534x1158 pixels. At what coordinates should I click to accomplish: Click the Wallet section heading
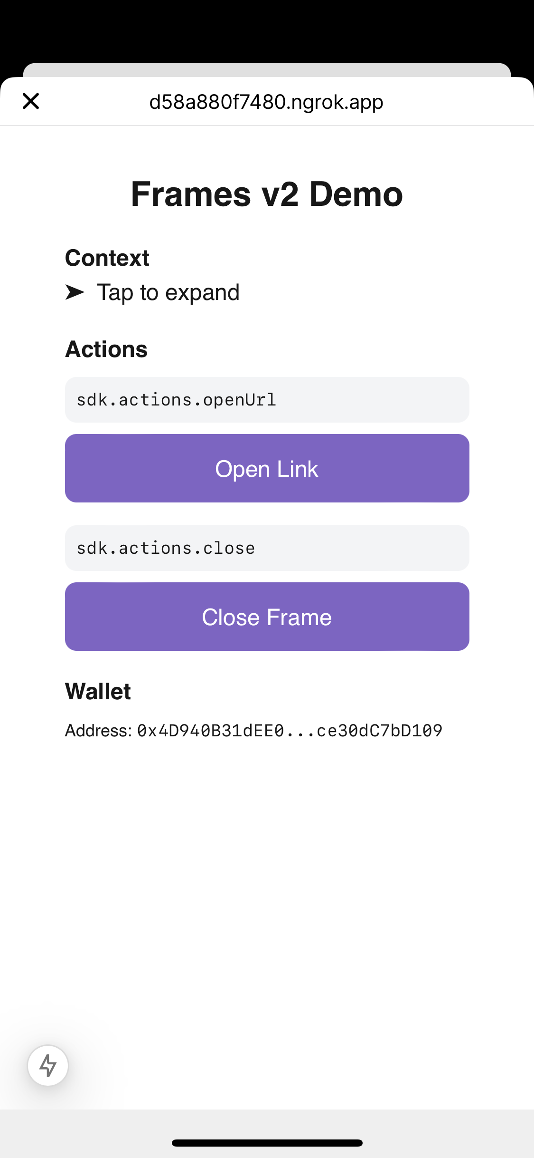(98, 692)
